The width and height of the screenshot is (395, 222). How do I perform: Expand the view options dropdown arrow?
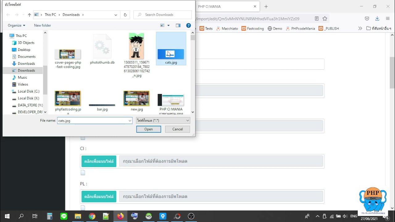[168, 25]
